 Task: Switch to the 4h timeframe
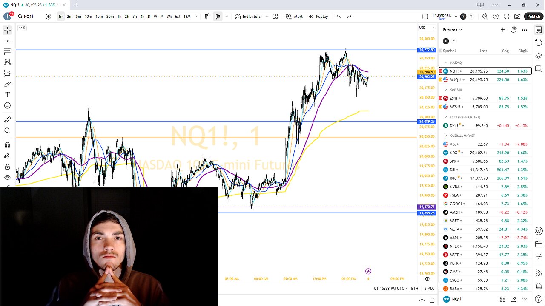[x=142, y=17]
